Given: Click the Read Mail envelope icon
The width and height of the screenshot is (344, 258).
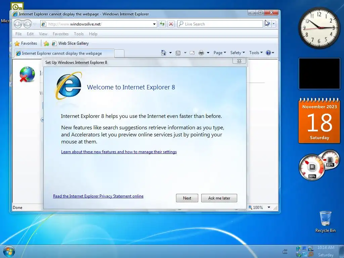Looking at the screenshot, I should pos(192,53).
